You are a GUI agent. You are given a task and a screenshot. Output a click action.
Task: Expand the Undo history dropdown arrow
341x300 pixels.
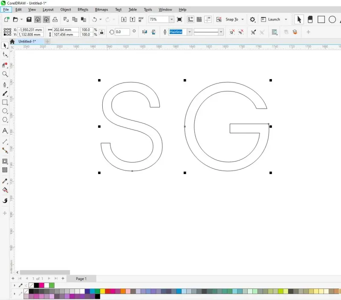coord(101,19)
